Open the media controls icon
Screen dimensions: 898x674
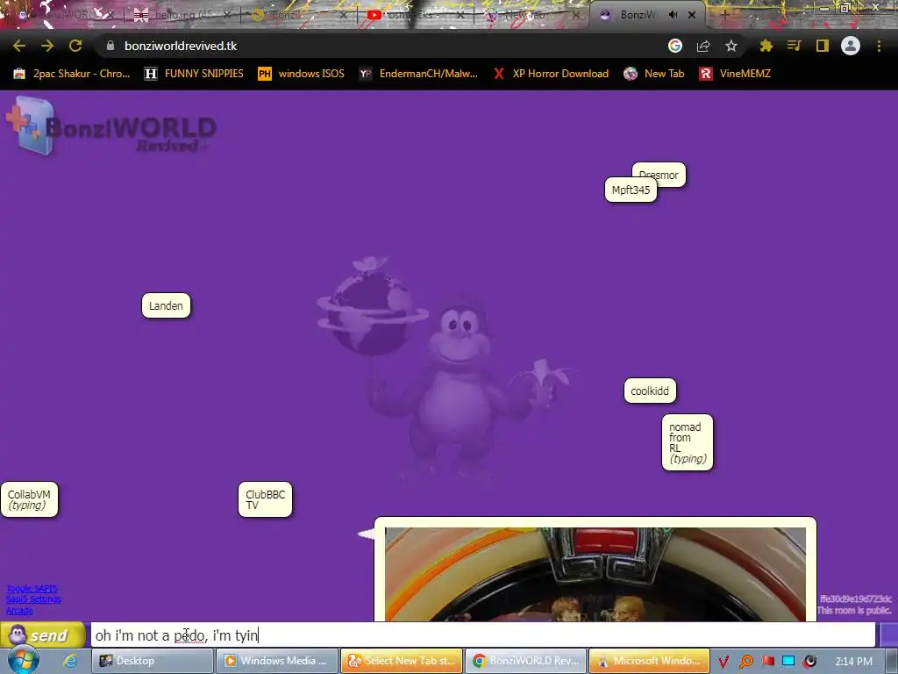(794, 46)
